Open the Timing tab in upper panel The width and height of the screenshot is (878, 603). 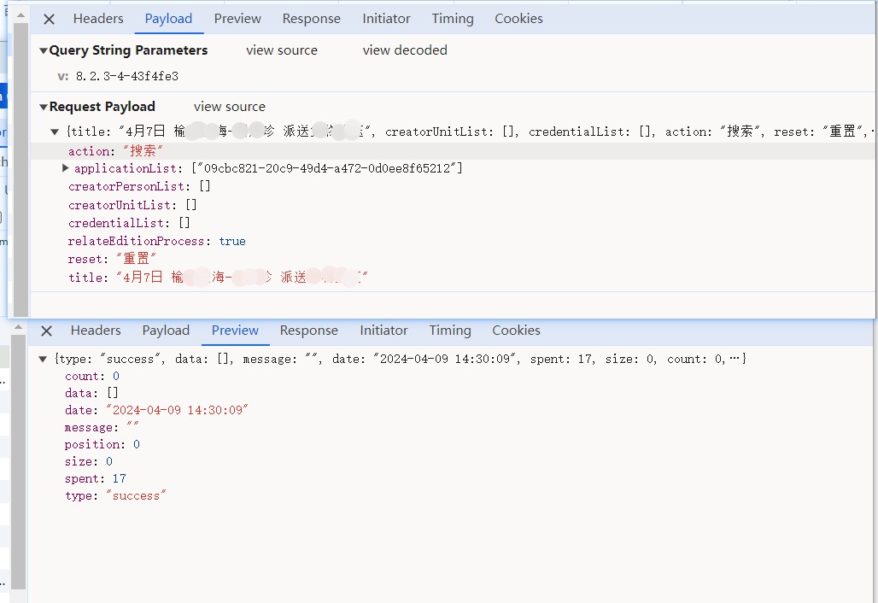coord(452,19)
